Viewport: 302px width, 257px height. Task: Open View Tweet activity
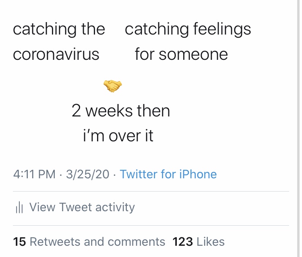[x=82, y=207]
